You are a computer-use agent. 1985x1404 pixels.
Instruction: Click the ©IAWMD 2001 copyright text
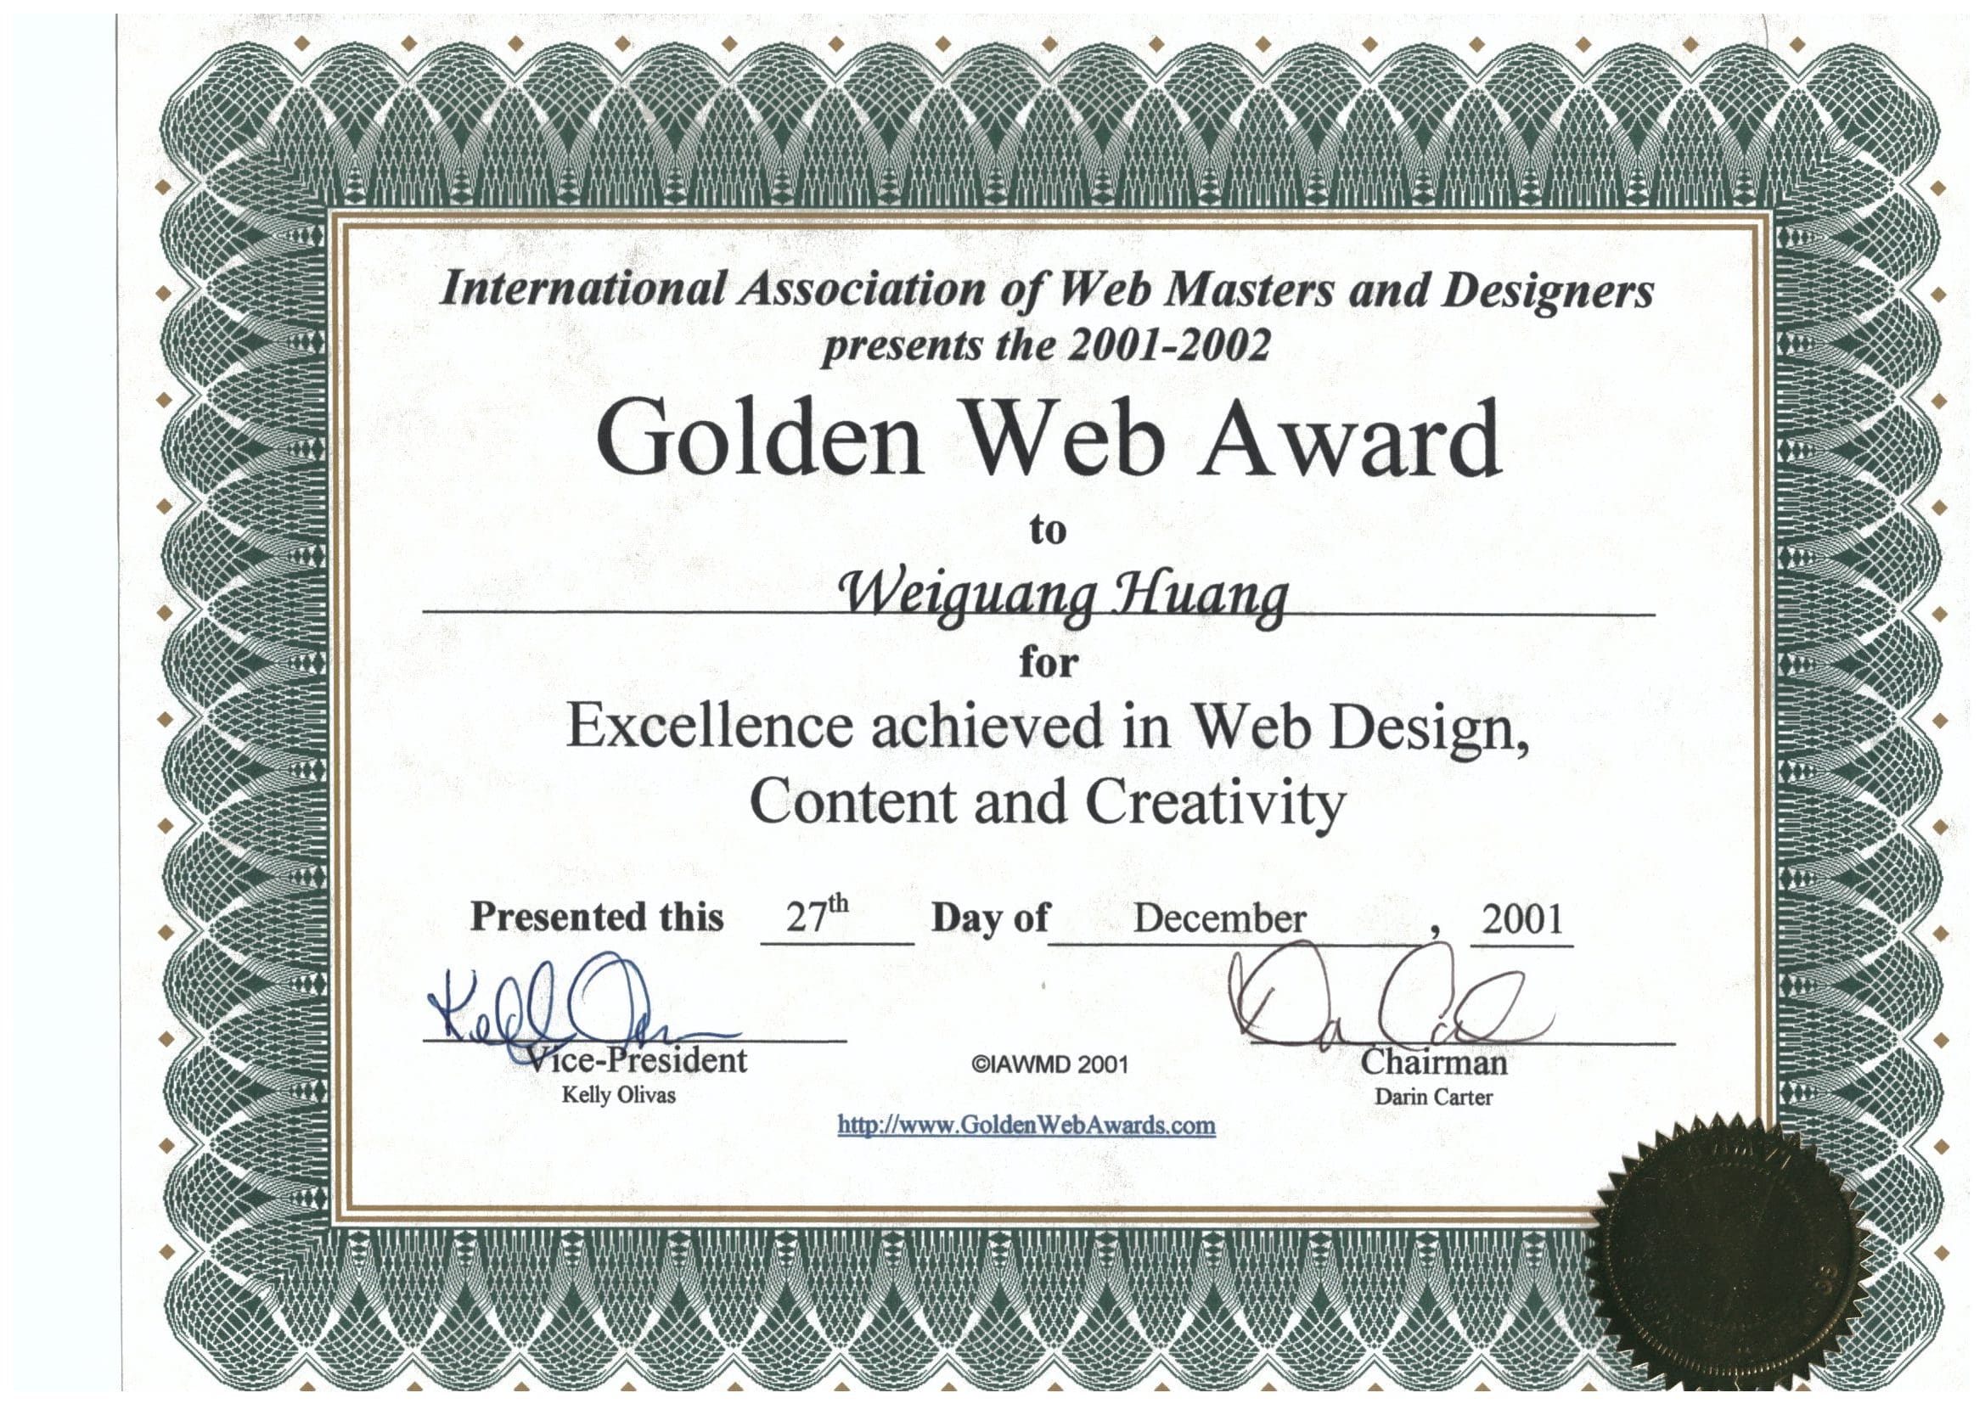[x=1049, y=1064]
